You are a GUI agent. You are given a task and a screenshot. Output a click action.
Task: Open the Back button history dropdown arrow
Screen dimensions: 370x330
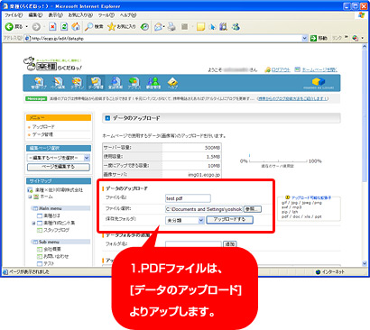[27, 27]
